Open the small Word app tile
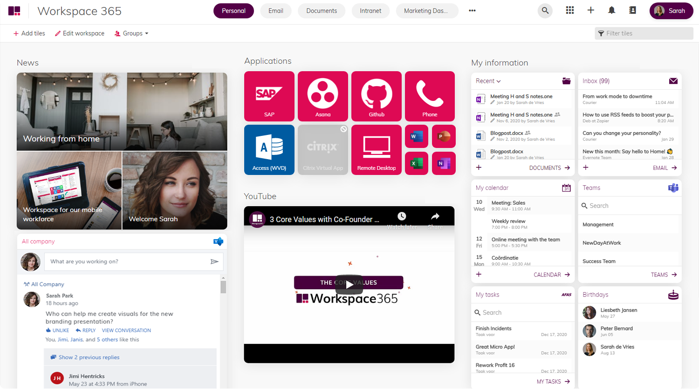 pos(417,136)
